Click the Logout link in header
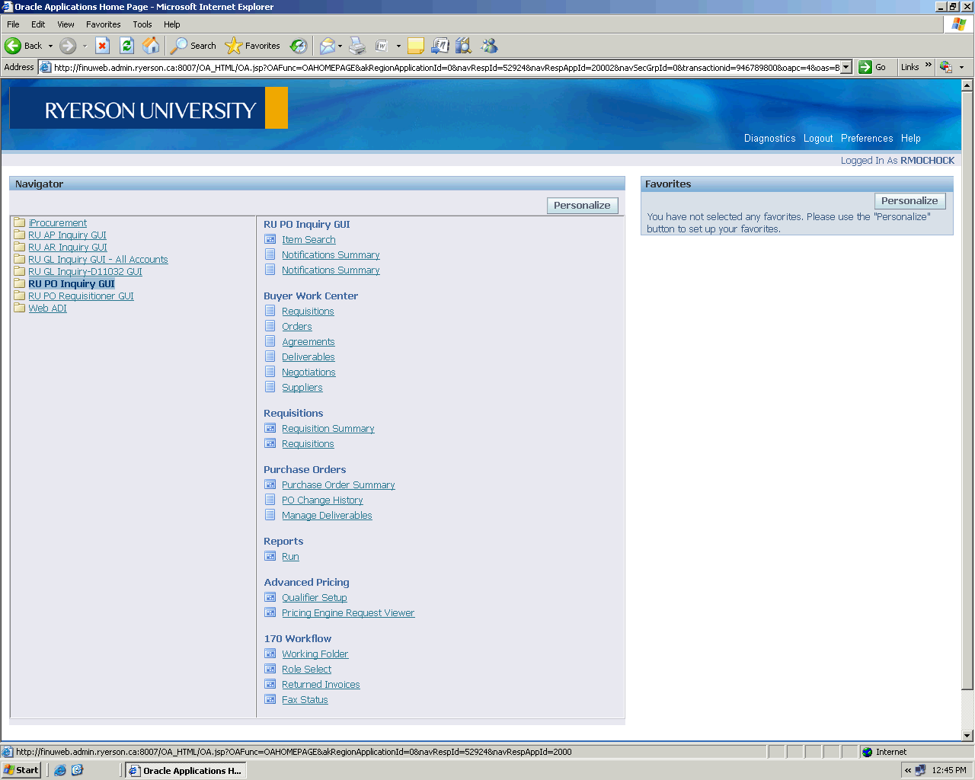The image size is (975, 780). click(x=817, y=139)
